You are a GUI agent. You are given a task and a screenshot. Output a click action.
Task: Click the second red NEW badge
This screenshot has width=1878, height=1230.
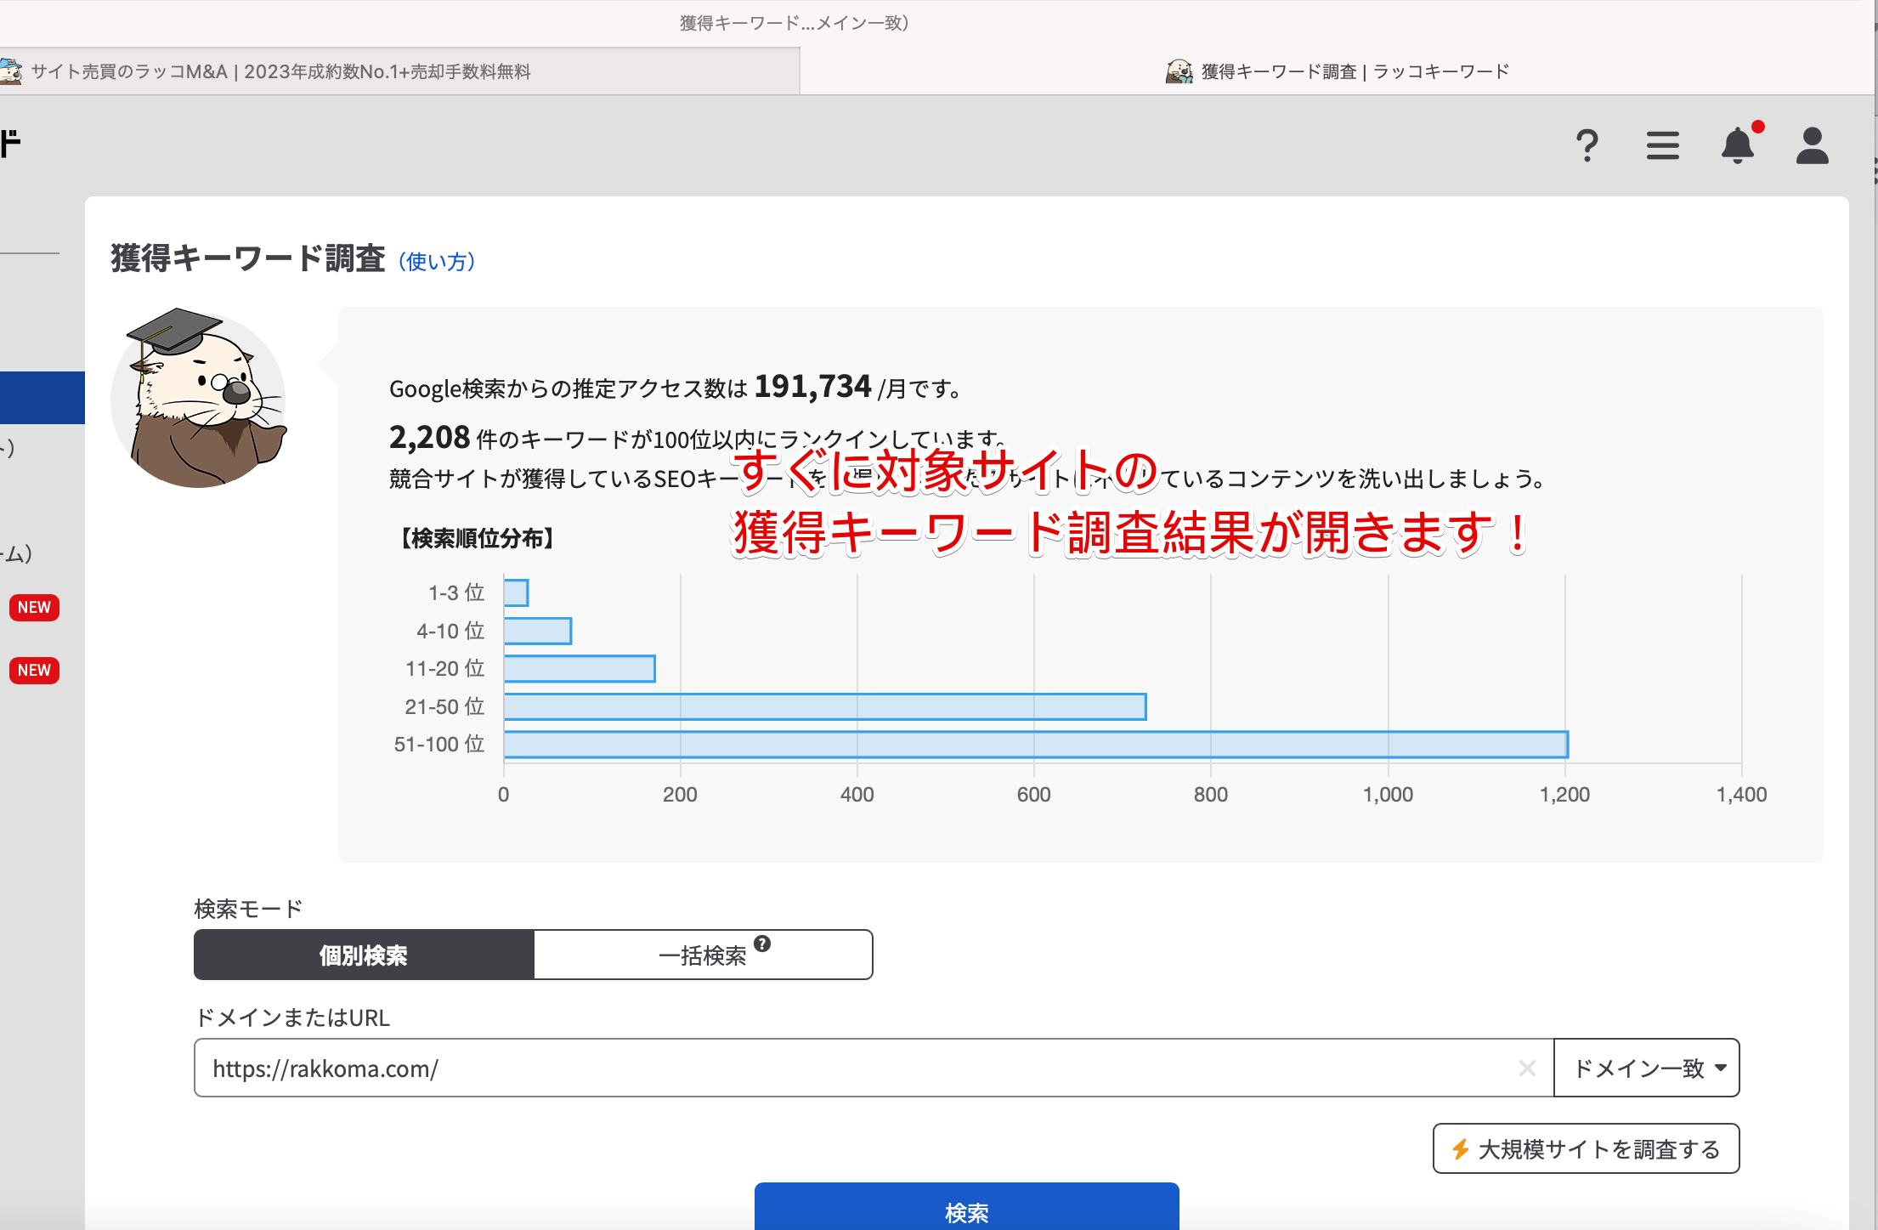[x=34, y=670]
